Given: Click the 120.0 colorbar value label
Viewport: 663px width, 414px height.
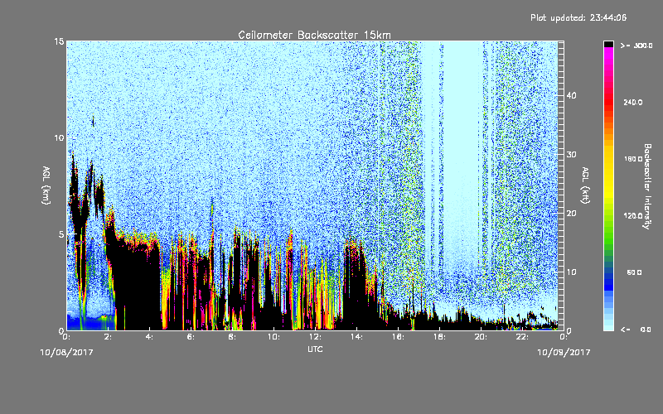Looking at the screenshot, I should pos(633,216).
